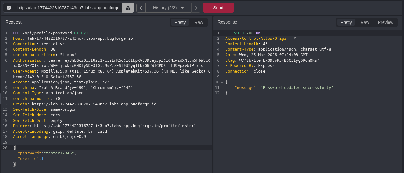
Task: Click line number 20 in request gutter
Action: [x=5, y=148]
